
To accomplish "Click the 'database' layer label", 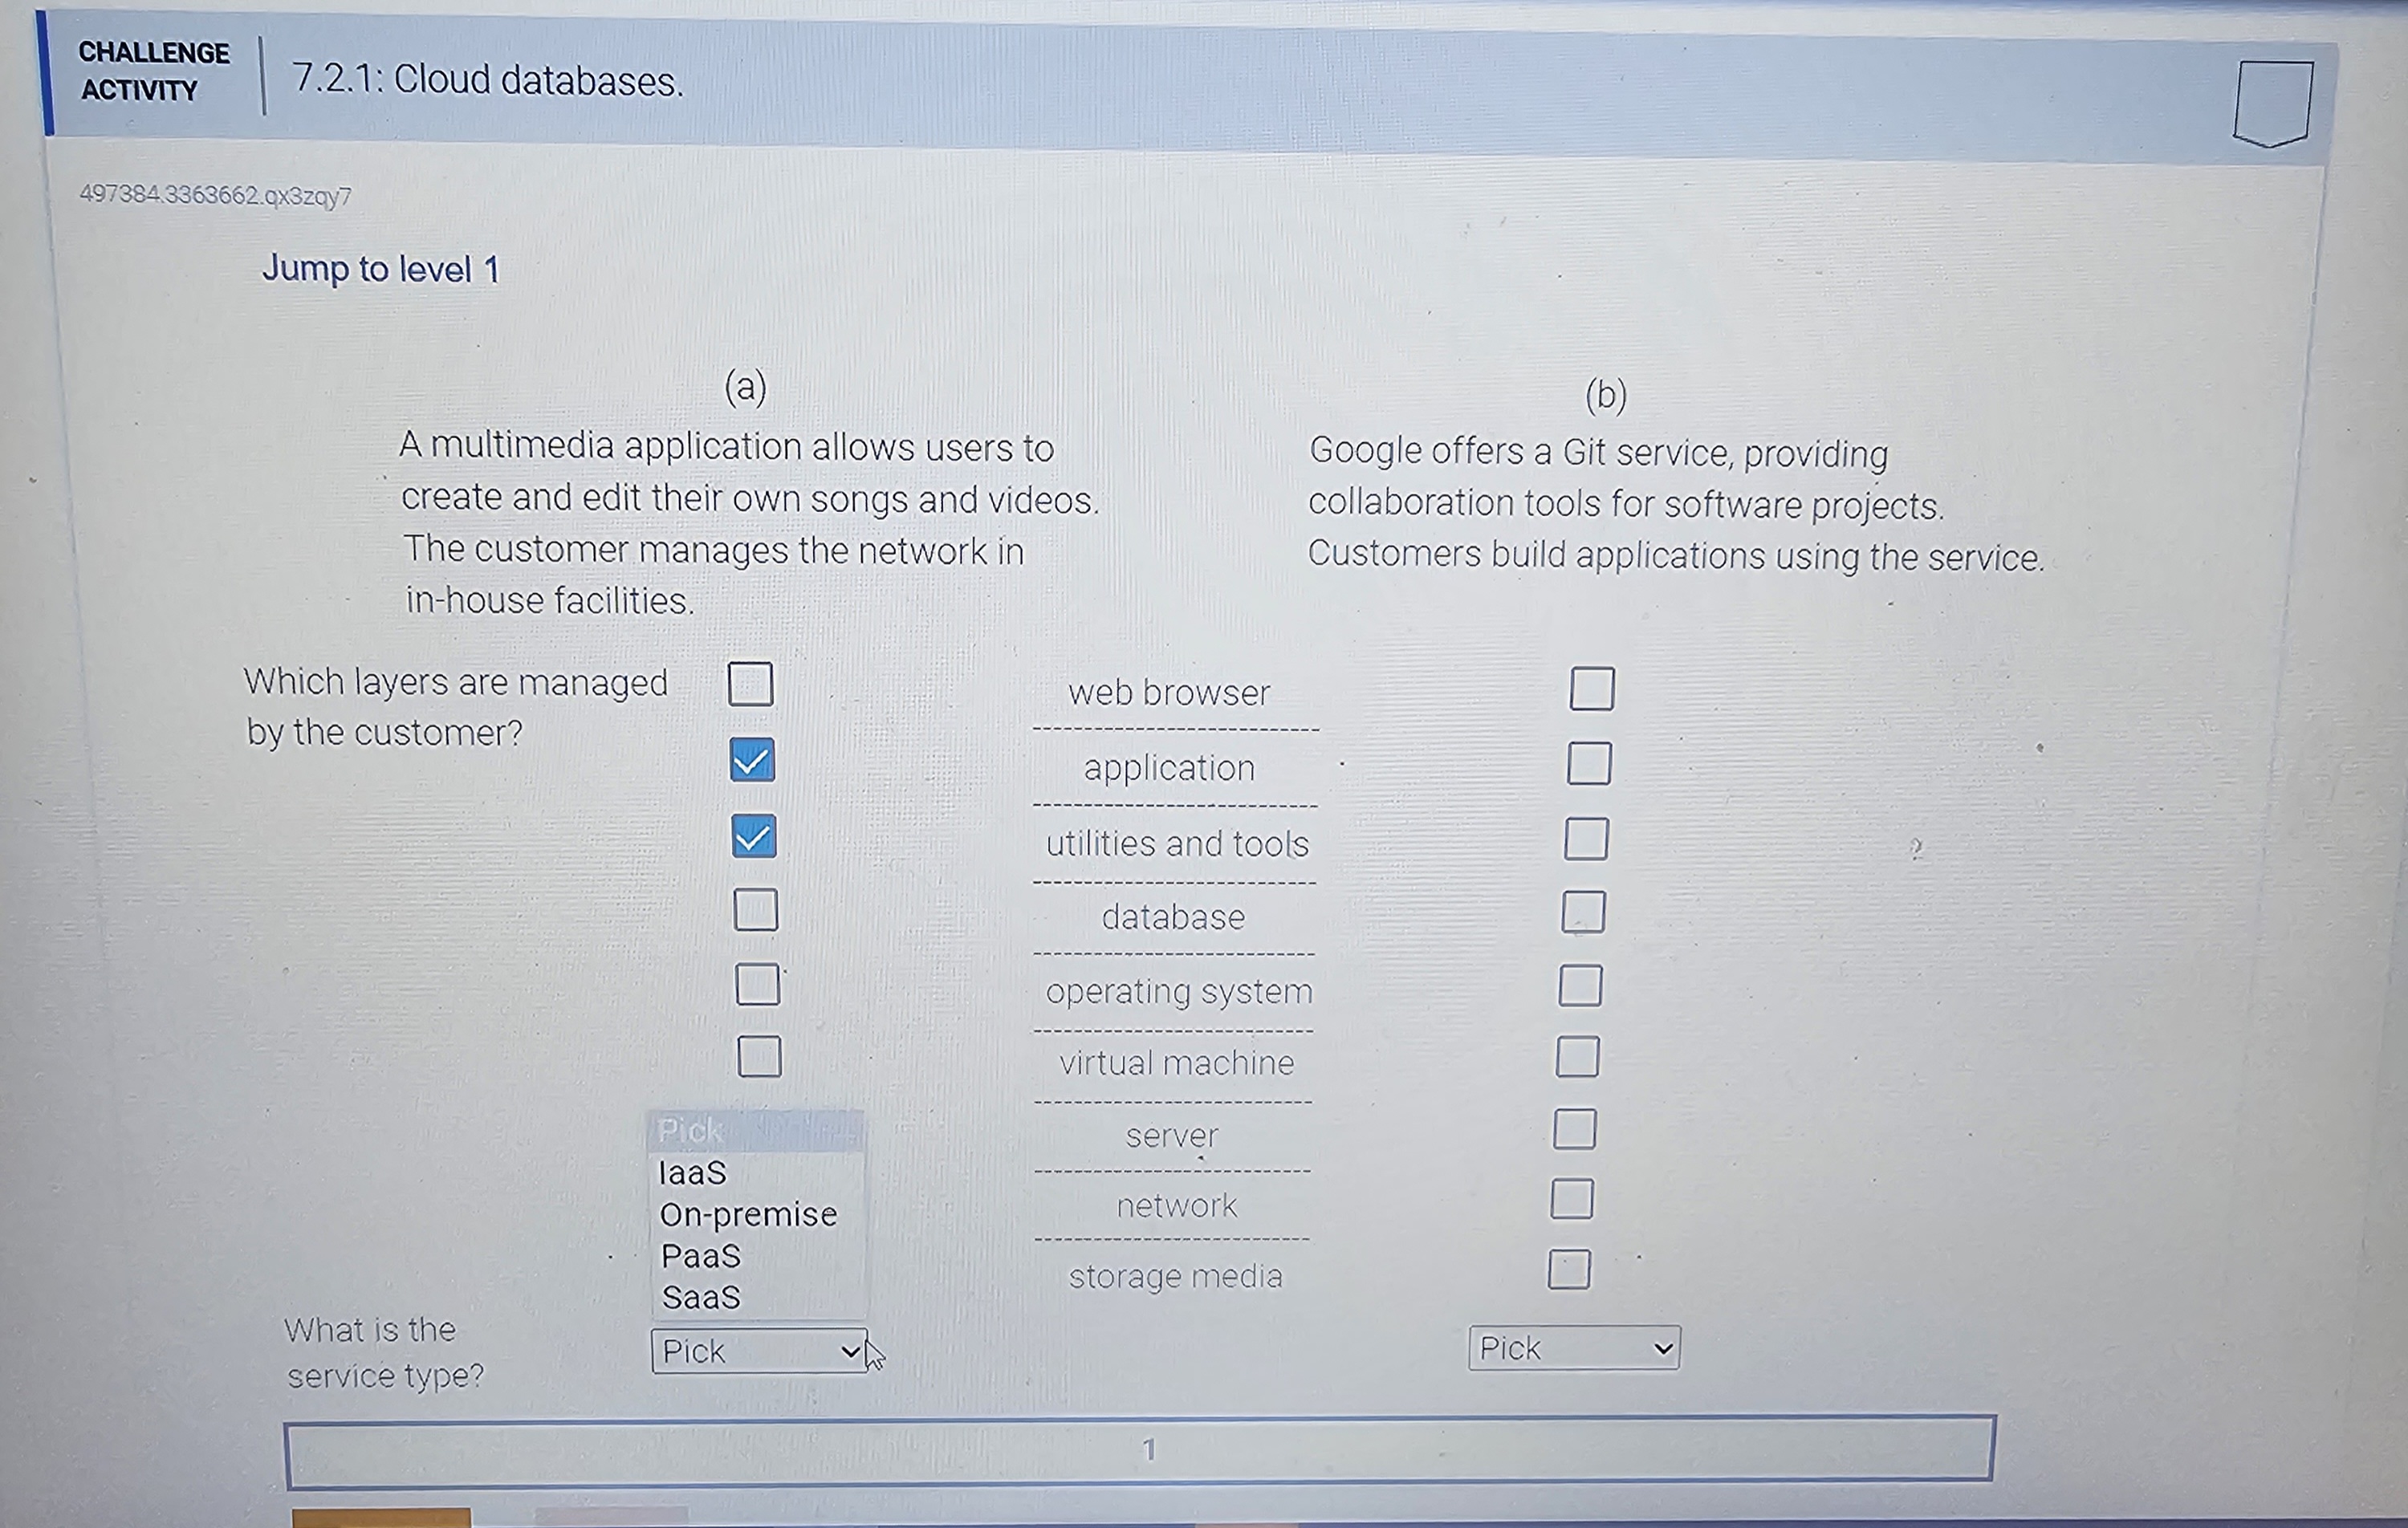I will click(1173, 917).
